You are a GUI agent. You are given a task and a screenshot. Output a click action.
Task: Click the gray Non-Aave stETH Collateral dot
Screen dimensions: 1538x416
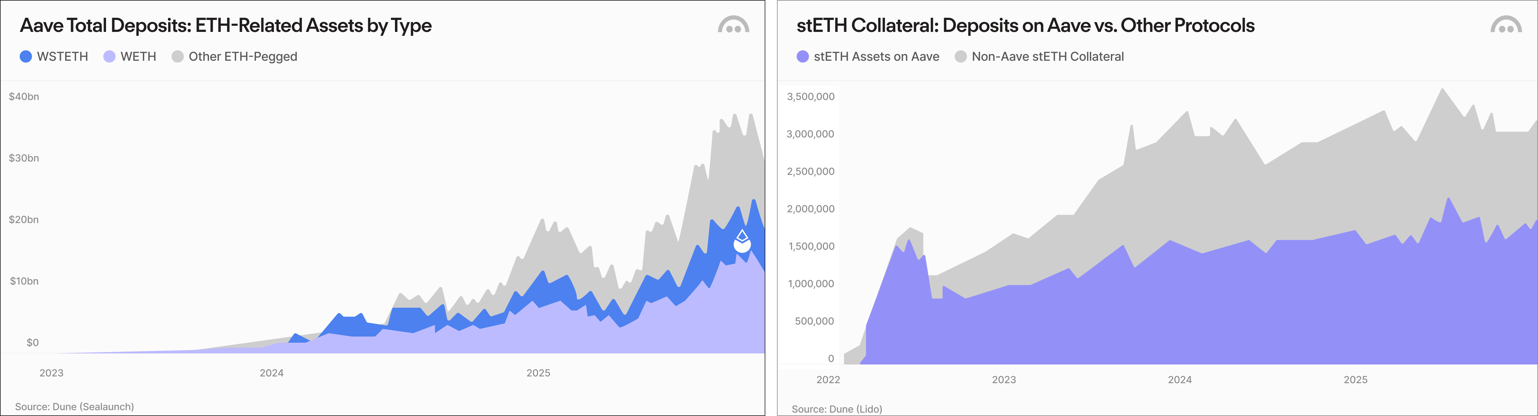point(961,57)
